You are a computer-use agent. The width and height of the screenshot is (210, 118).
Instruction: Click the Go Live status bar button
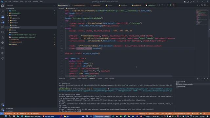click(x=196, y=114)
